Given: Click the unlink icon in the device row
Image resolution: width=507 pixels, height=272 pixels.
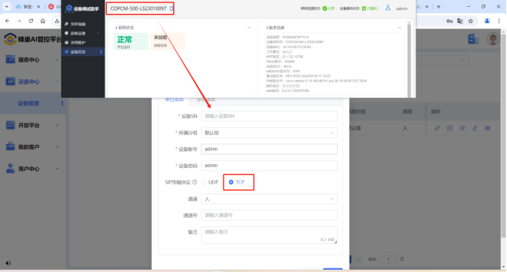Looking at the screenshot, I should click(x=463, y=128).
